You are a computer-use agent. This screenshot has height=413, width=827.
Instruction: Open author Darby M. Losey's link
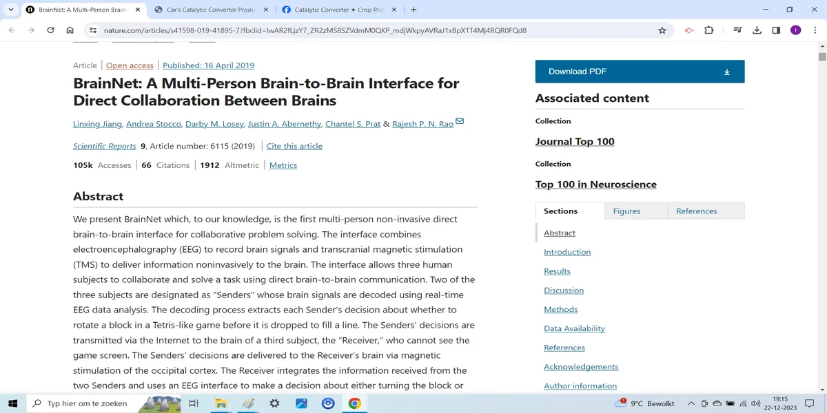click(214, 124)
